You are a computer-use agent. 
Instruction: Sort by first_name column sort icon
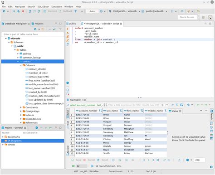click(x=142, y=111)
